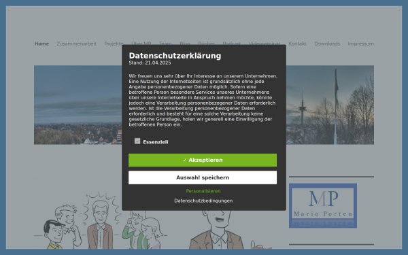Open the Home menu item
The height and width of the screenshot is (255, 408).
point(41,44)
